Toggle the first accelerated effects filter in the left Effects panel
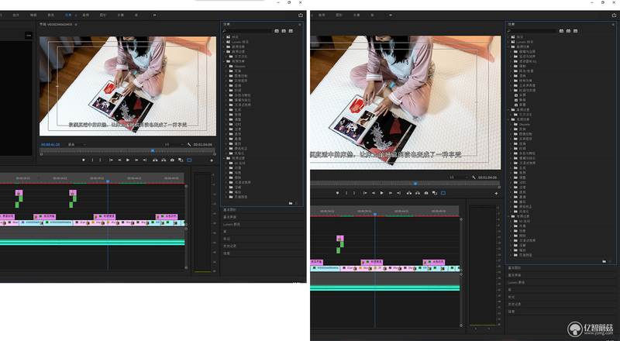 (277, 31)
